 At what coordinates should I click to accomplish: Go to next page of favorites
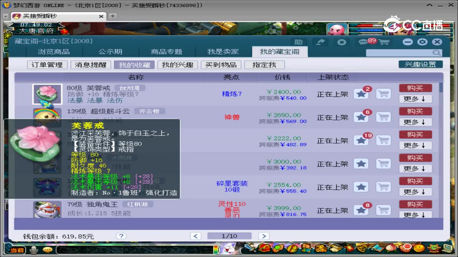click(264, 236)
